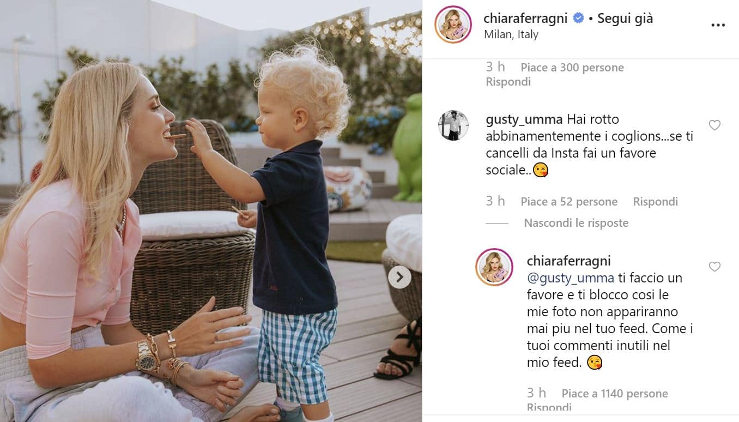View Piace a 1140 persone likes list
Image resolution: width=739 pixels, height=422 pixels.
(x=615, y=394)
